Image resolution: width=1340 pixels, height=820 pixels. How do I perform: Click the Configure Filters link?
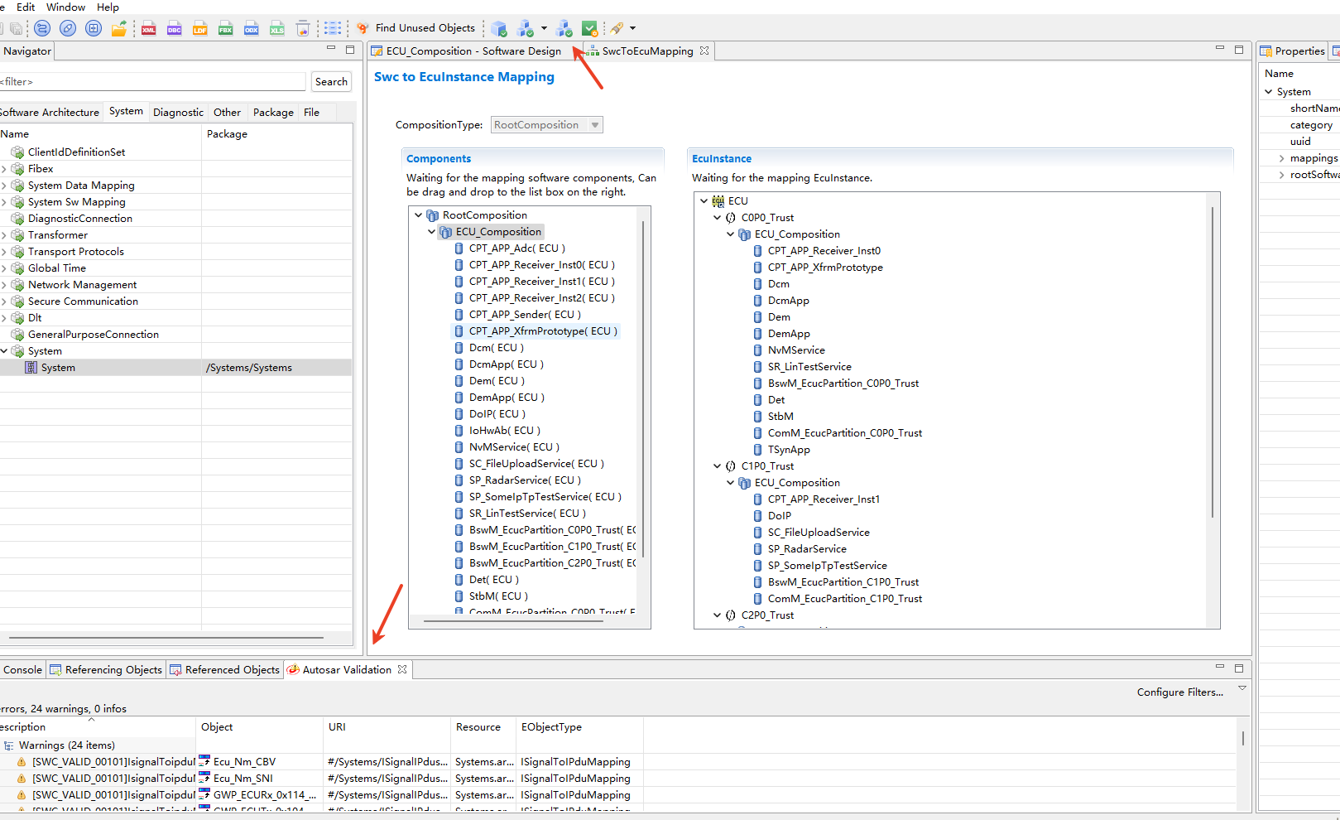tap(1179, 692)
